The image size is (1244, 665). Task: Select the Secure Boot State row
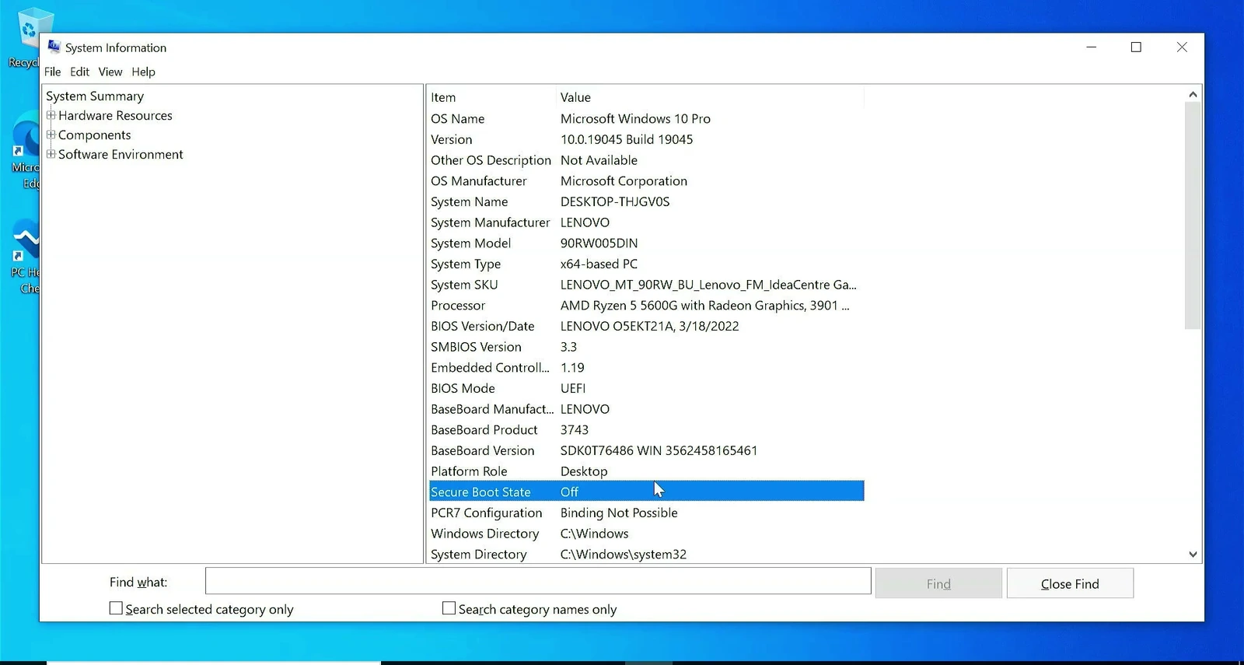point(647,492)
